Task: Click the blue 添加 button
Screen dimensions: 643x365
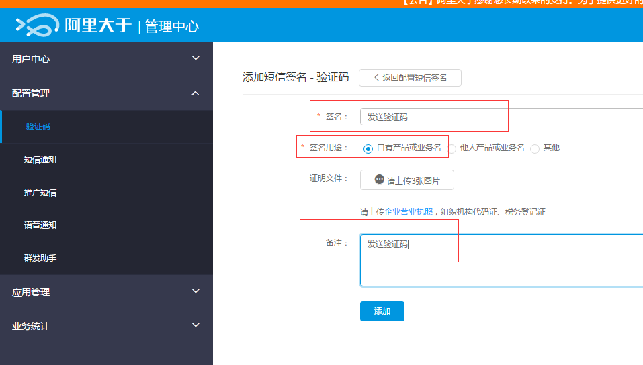Action: 382,311
